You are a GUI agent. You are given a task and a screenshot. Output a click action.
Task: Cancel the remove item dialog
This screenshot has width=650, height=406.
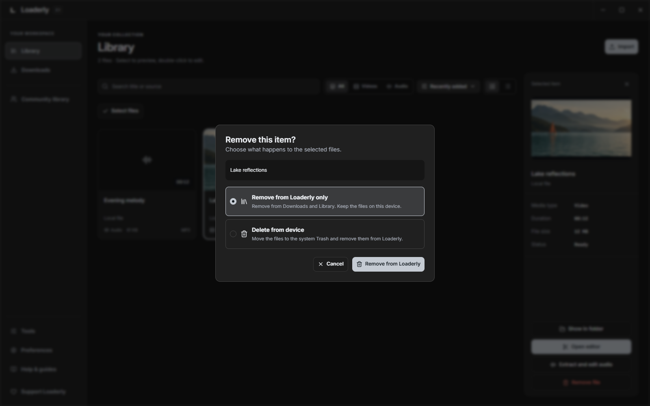click(331, 264)
